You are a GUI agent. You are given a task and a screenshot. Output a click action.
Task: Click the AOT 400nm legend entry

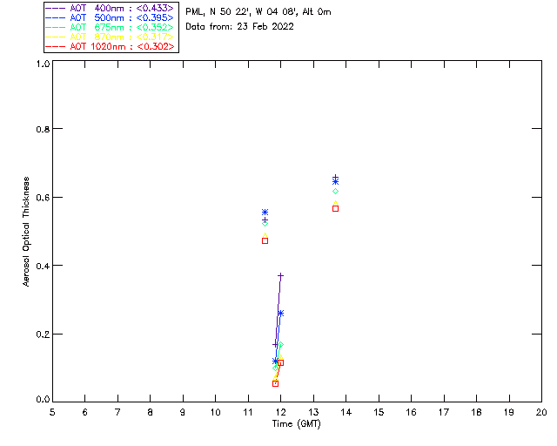[110, 8]
